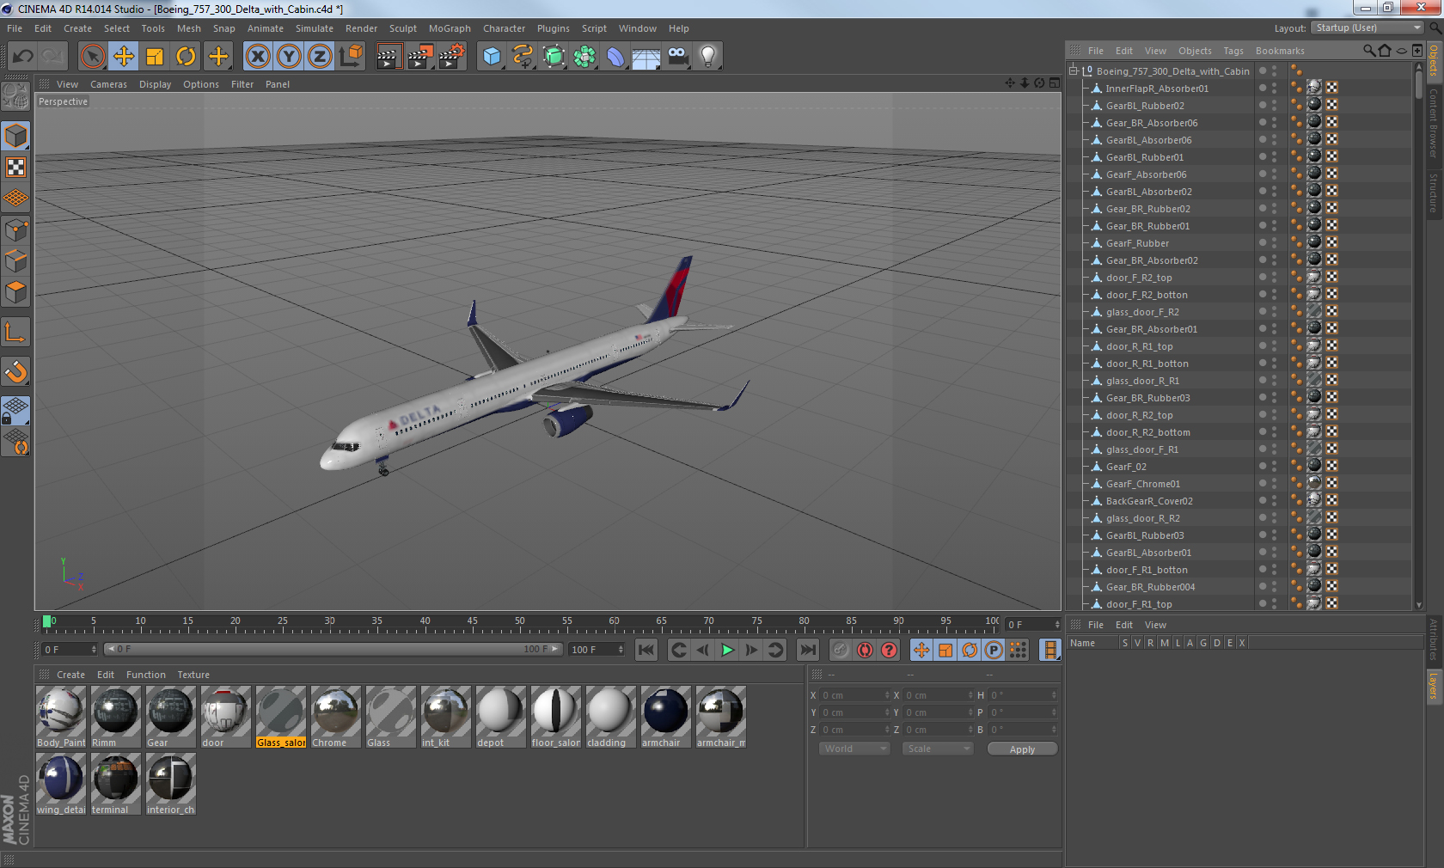Open the Simulate menu
1444x868 pixels.
tap(315, 28)
